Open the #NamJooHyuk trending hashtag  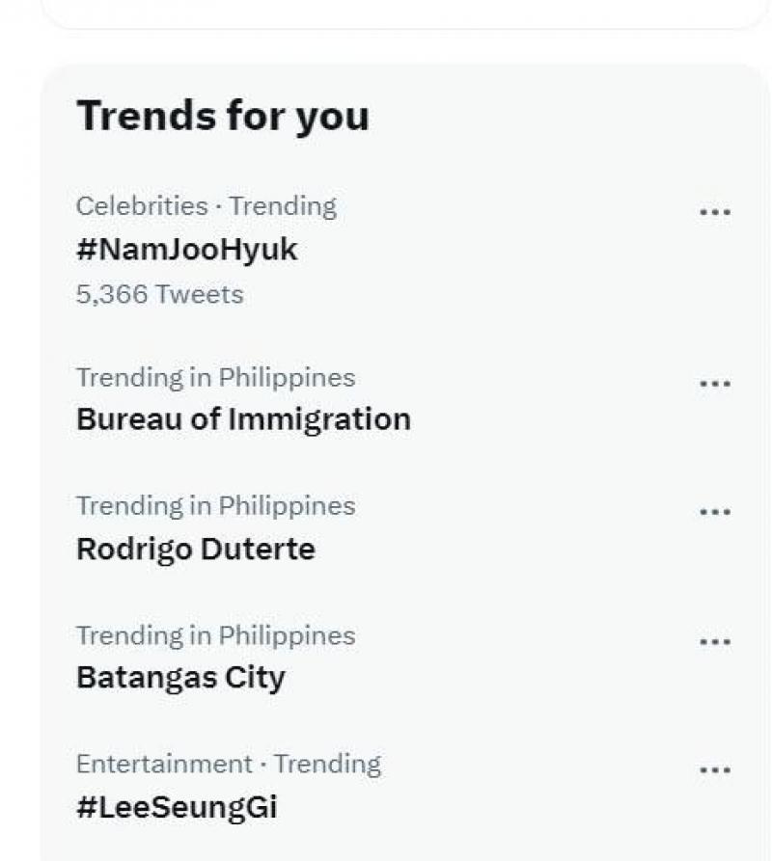pyautogui.click(x=186, y=250)
